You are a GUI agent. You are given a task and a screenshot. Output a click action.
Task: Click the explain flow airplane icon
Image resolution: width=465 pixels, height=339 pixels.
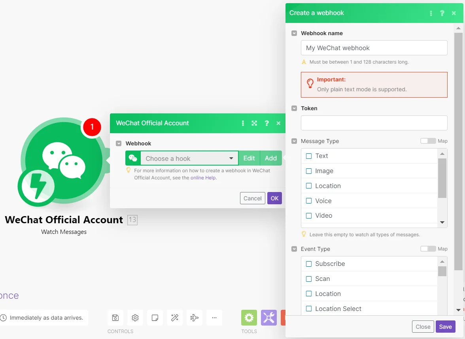tap(194, 318)
